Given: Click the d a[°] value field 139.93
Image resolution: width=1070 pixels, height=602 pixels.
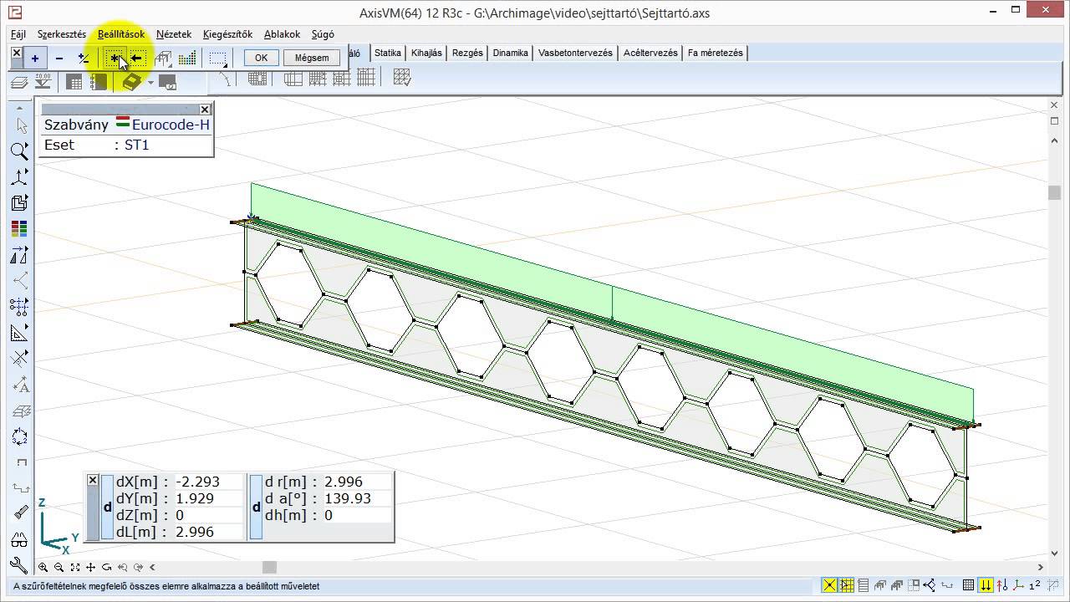Looking at the screenshot, I should pyautogui.click(x=357, y=498).
